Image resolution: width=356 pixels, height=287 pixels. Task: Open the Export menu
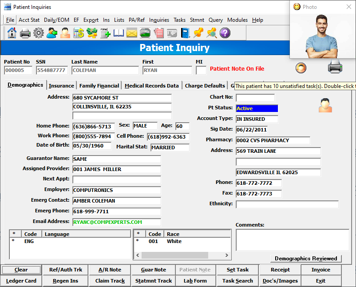(91, 20)
